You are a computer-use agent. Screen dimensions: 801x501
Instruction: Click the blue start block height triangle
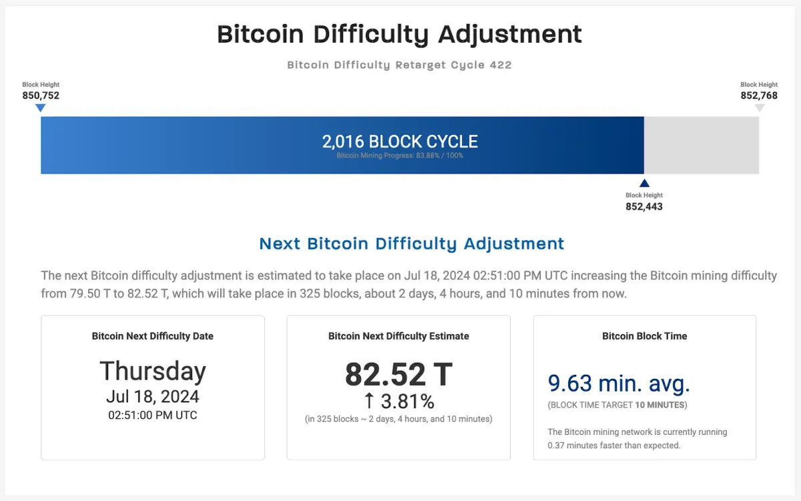41,108
